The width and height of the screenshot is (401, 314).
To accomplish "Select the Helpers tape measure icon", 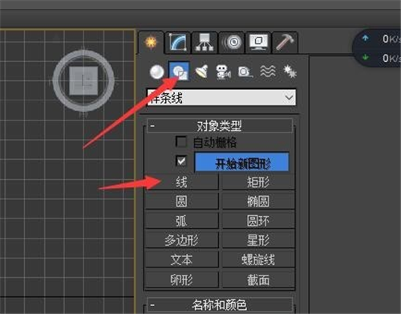I will click(245, 72).
